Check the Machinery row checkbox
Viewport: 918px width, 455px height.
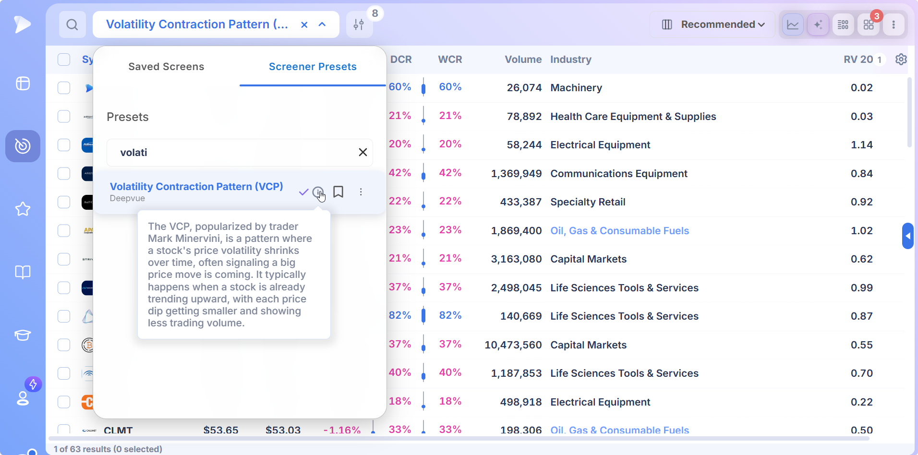point(64,88)
